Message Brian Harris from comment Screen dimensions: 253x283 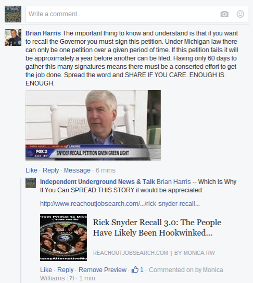pyautogui.click(x=77, y=170)
